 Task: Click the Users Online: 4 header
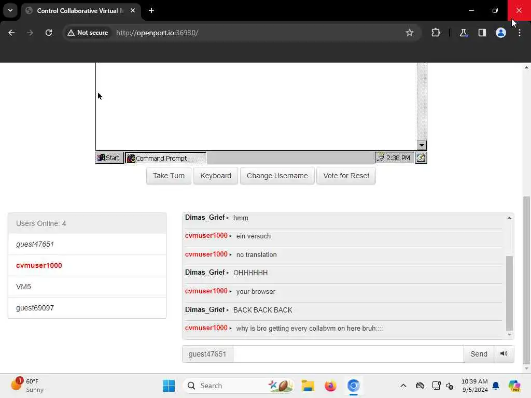87,223
